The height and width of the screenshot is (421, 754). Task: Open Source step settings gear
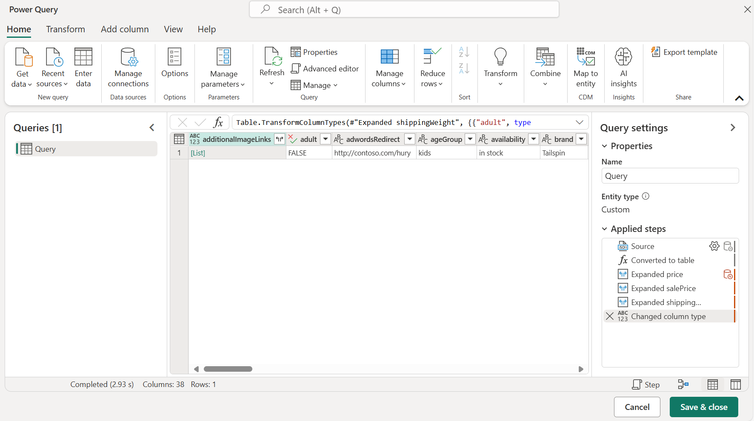coord(714,246)
